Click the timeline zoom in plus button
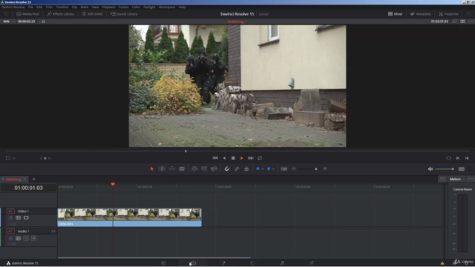The height and width of the screenshot is (267, 475). tap(325, 169)
